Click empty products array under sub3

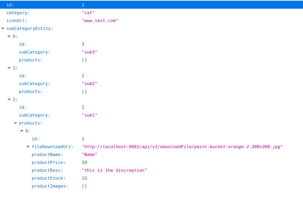click(84, 60)
